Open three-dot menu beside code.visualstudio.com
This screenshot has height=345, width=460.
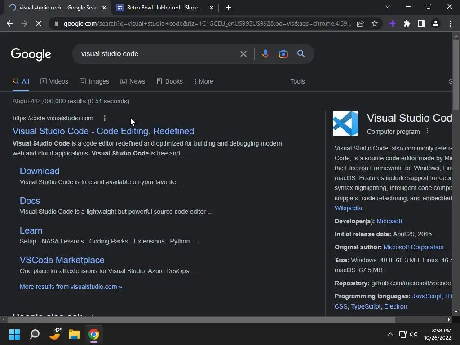pos(104,118)
